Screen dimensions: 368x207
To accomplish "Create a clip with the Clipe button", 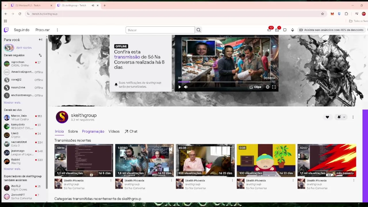I will point(255,87).
